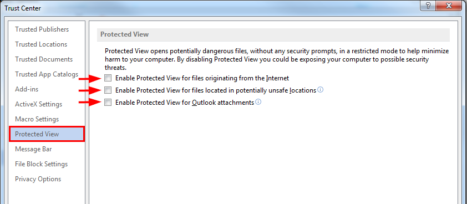Image resolution: width=467 pixels, height=204 pixels.
Task: Open Message Bar settings
Action: click(34, 149)
